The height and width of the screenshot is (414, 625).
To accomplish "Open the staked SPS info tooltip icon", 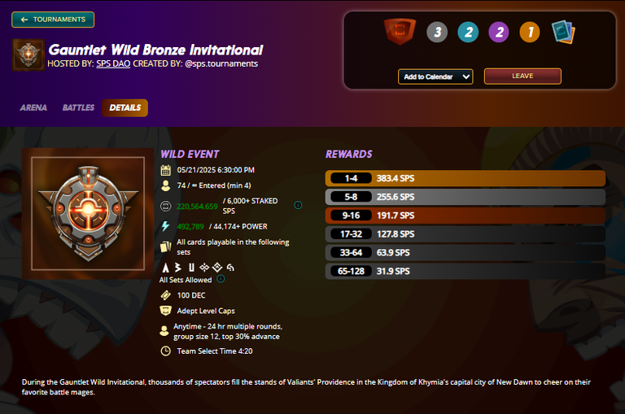I will pyautogui.click(x=298, y=205).
